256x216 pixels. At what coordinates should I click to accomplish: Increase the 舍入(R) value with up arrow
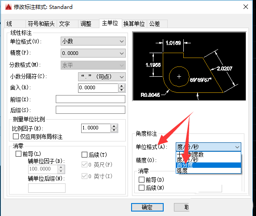[121, 86]
